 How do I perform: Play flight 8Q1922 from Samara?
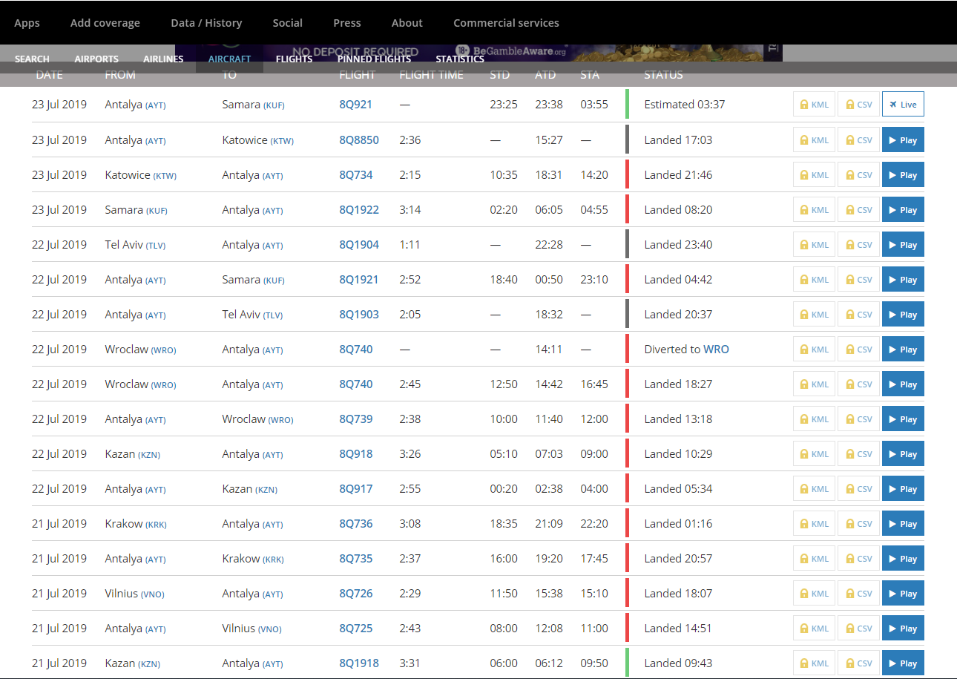tap(903, 210)
